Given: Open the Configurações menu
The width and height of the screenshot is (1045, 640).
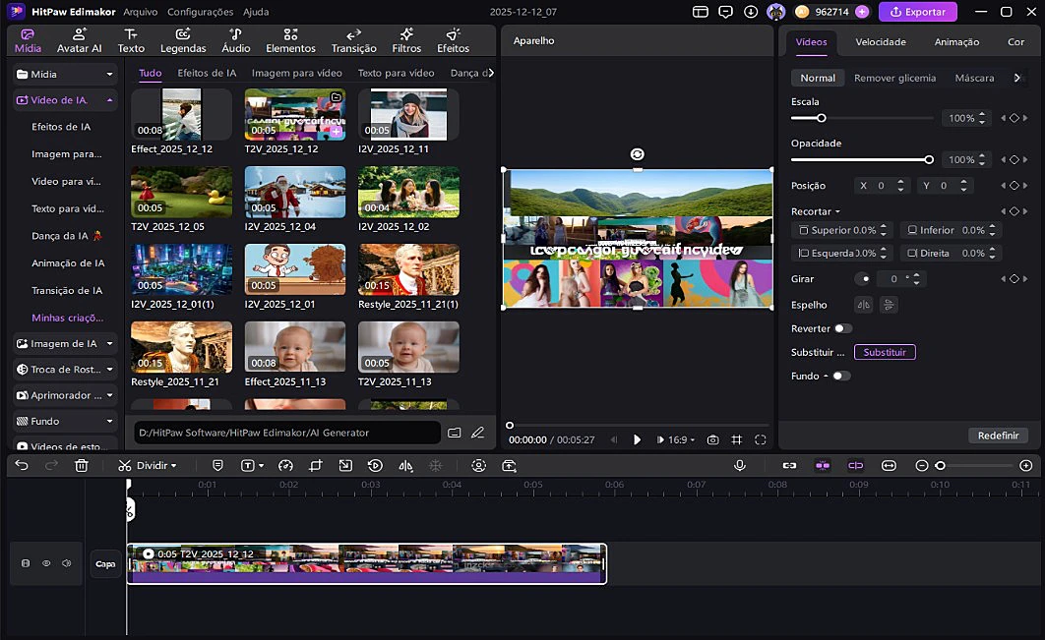Looking at the screenshot, I should 200,12.
